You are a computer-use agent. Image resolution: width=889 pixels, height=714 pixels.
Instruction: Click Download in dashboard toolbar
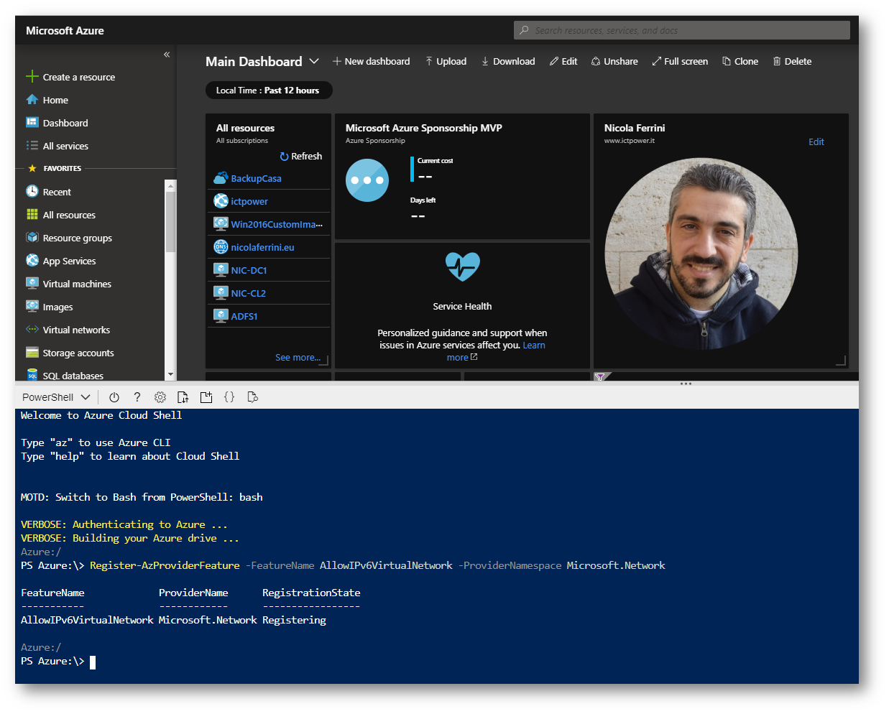pyautogui.click(x=508, y=62)
